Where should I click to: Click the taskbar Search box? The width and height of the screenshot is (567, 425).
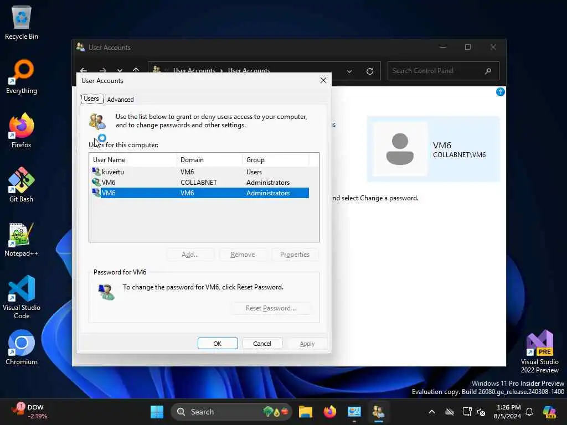pyautogui.click(x=231, y=412)
